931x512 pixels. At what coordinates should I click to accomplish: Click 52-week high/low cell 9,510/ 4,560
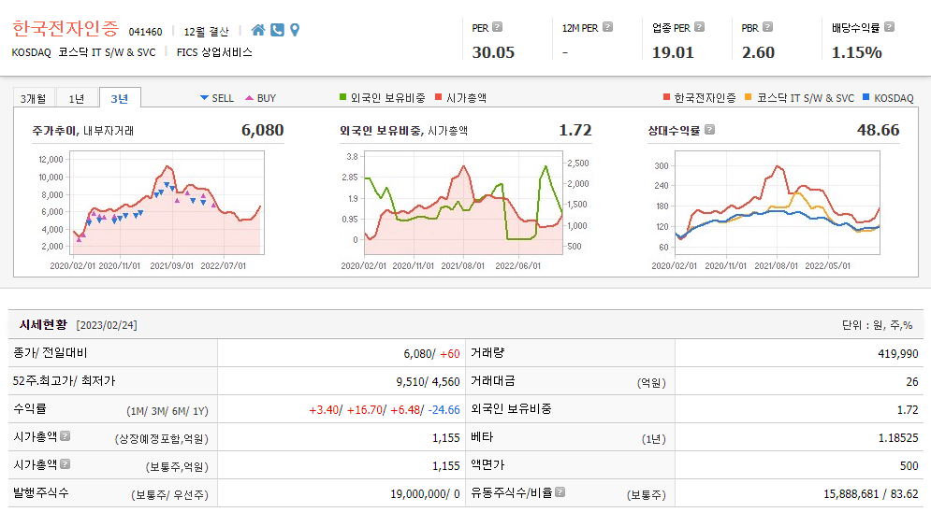point(429,381)
